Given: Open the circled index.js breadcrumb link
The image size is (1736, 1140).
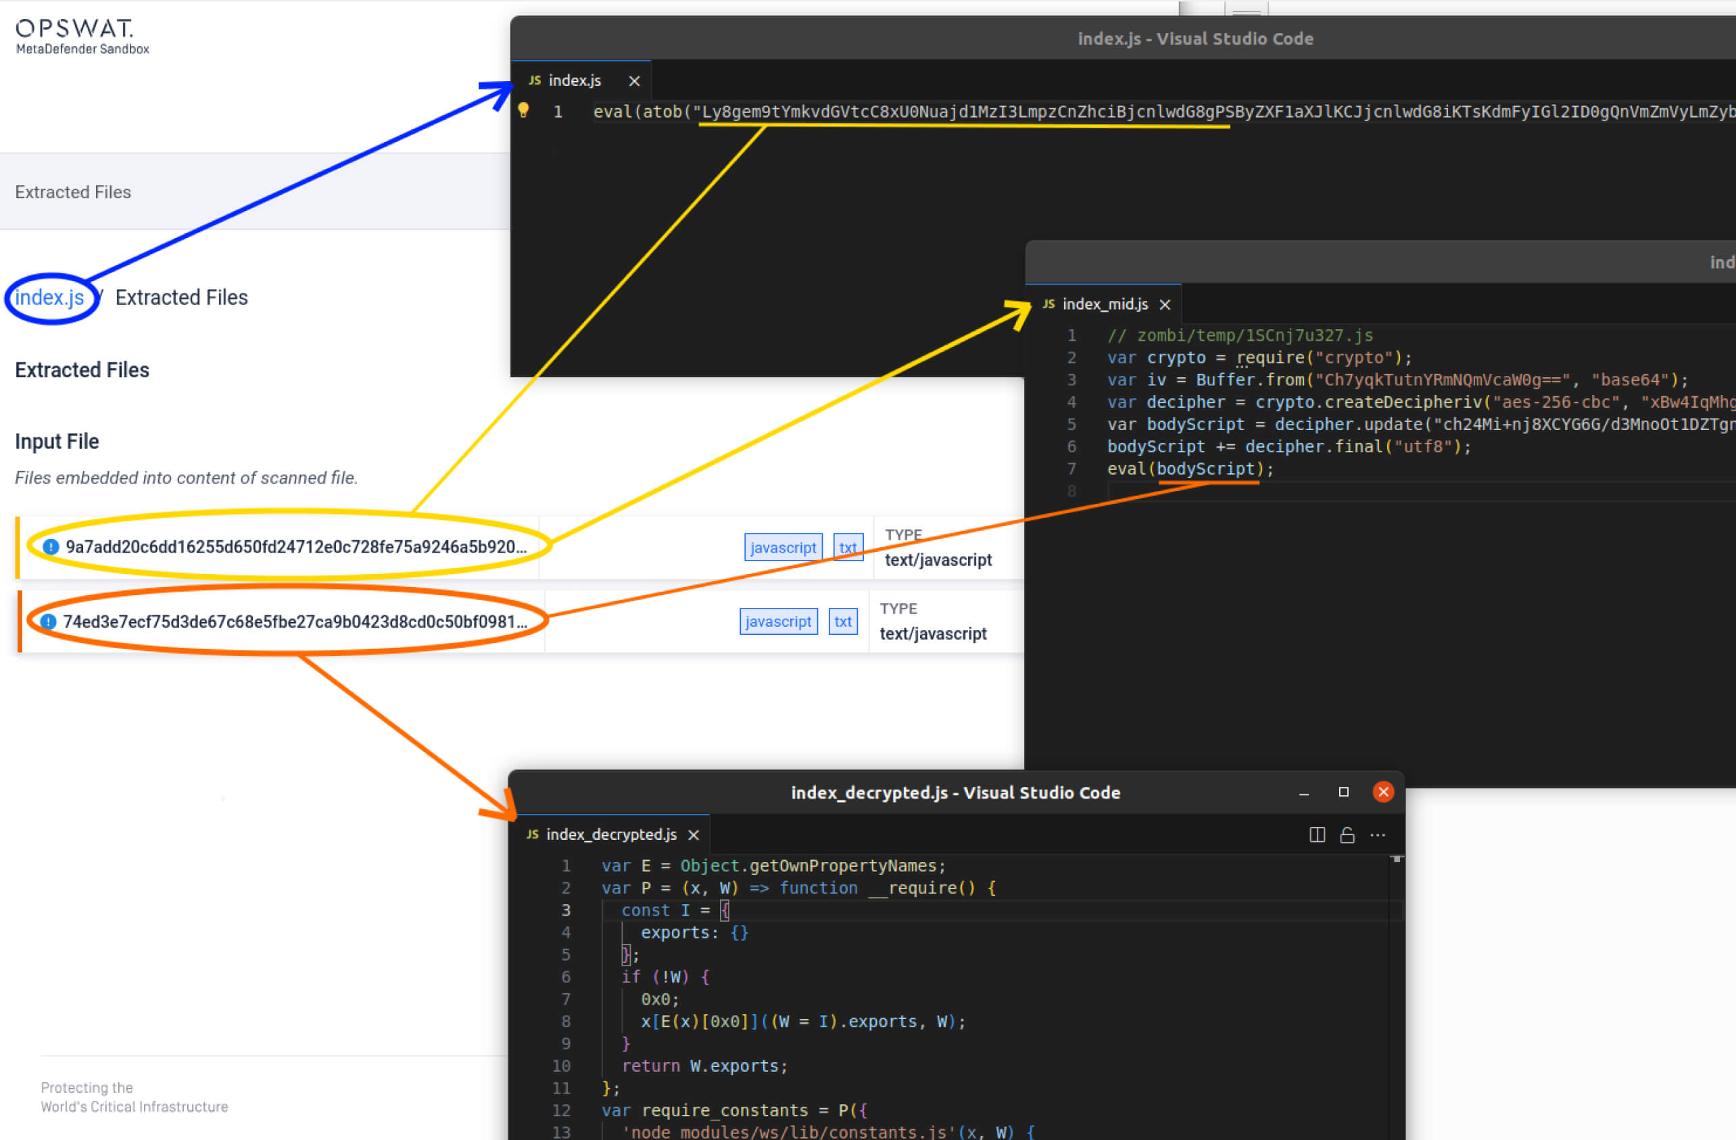Looking at the screenshot, I should point(49,297).
